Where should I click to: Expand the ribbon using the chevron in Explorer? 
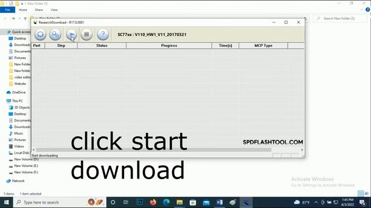[x=362, y=10]
